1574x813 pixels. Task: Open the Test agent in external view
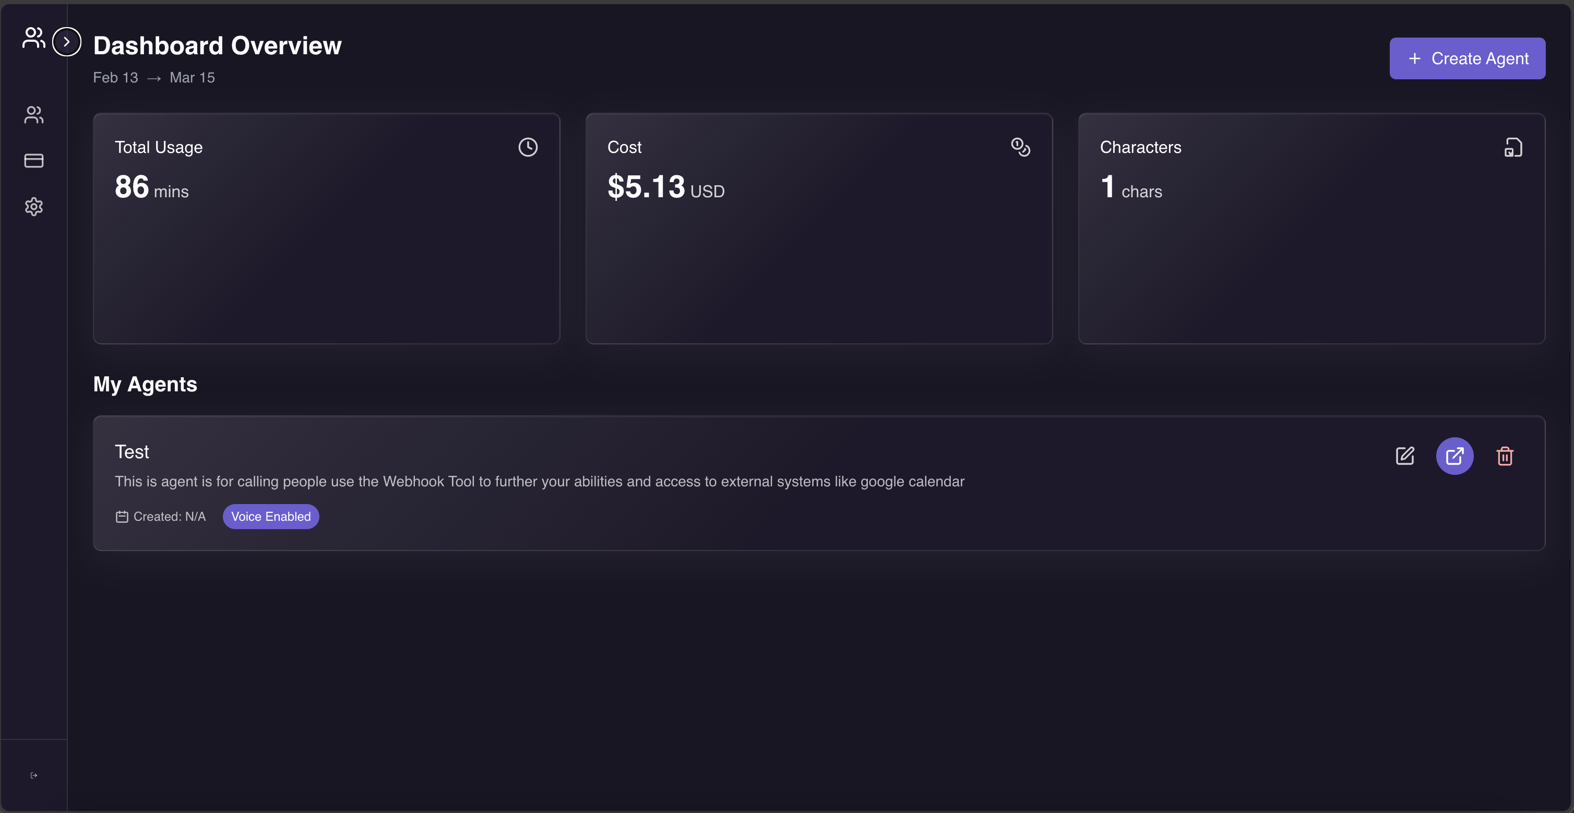pyautogui.click(x=1454, y=456)
